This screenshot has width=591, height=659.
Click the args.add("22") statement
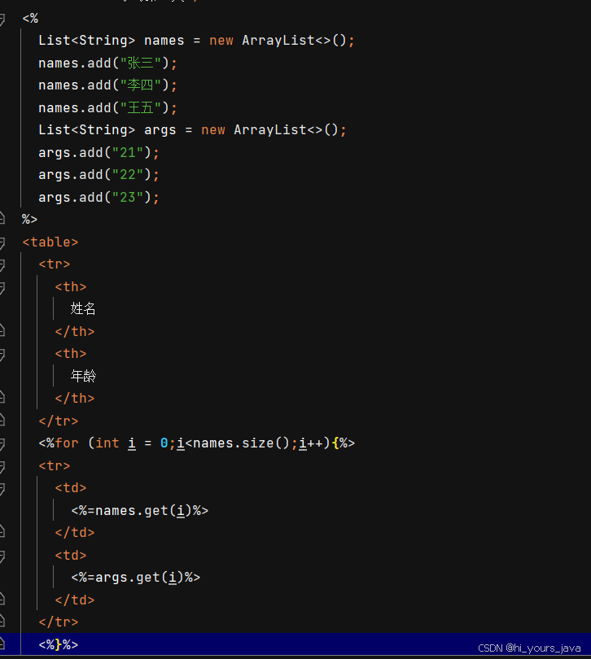pyautogui.click(x=98, y=175)
